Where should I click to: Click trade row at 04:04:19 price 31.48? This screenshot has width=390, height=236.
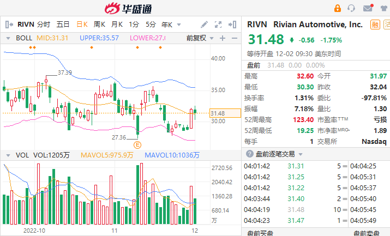(296, 210)
